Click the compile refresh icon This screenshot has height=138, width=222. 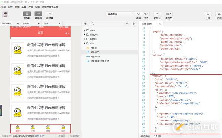tap(138, 14)
